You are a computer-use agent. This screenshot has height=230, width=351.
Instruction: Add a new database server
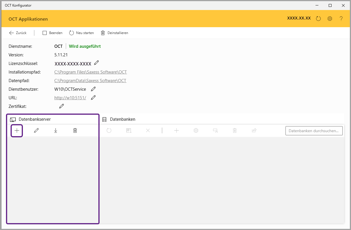pyautogui.click(x=17, y=131)
